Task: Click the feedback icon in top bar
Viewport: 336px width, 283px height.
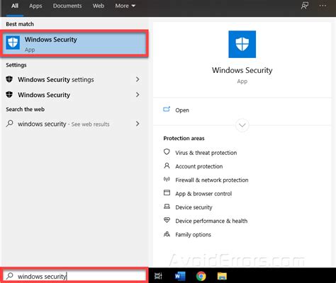Action: coord(305,6)
